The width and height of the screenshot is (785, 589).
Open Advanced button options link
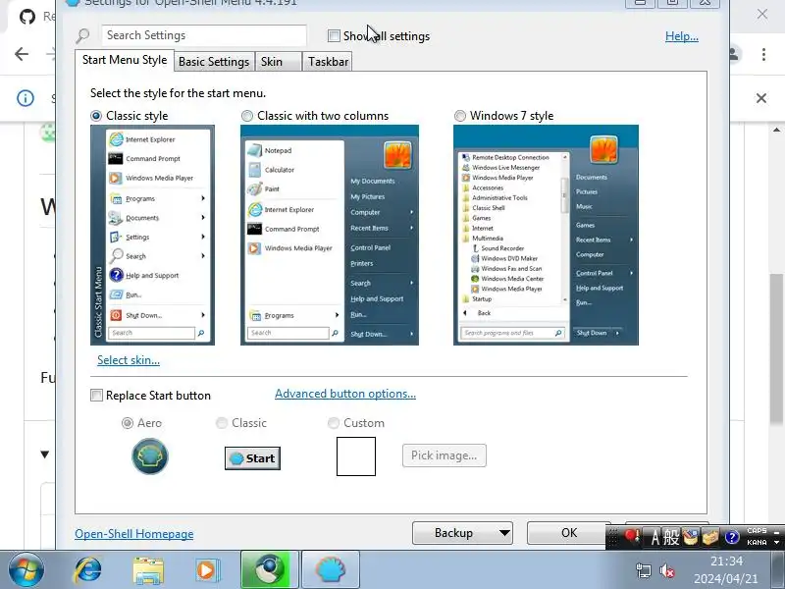(345, 394)
